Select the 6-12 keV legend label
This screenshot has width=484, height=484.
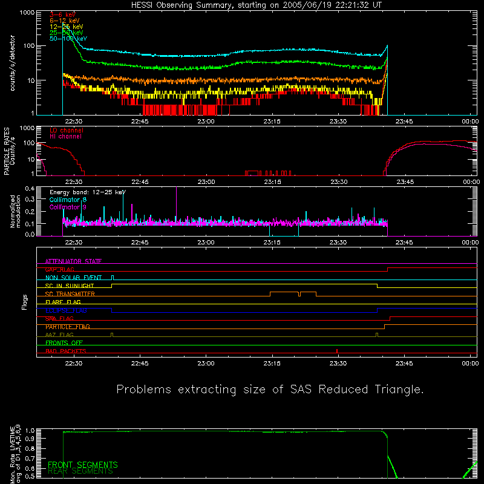[65, 21]
